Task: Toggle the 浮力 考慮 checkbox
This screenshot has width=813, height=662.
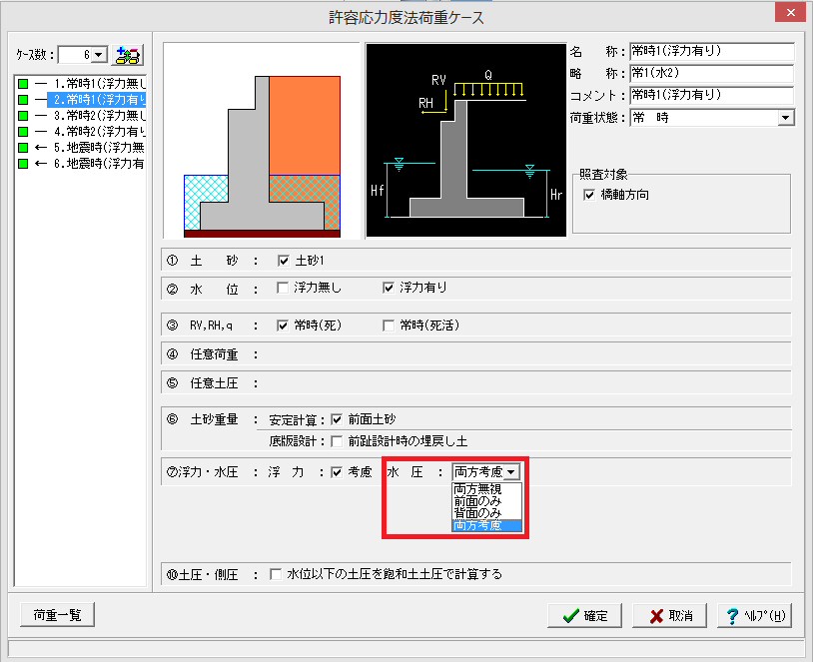Action: click(x=337, y=472)
